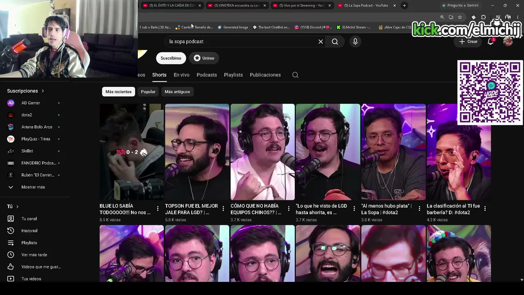Open a new browser tab
Image resolution: width=524 pixels, height=295 pixels.
pos(404,5)
